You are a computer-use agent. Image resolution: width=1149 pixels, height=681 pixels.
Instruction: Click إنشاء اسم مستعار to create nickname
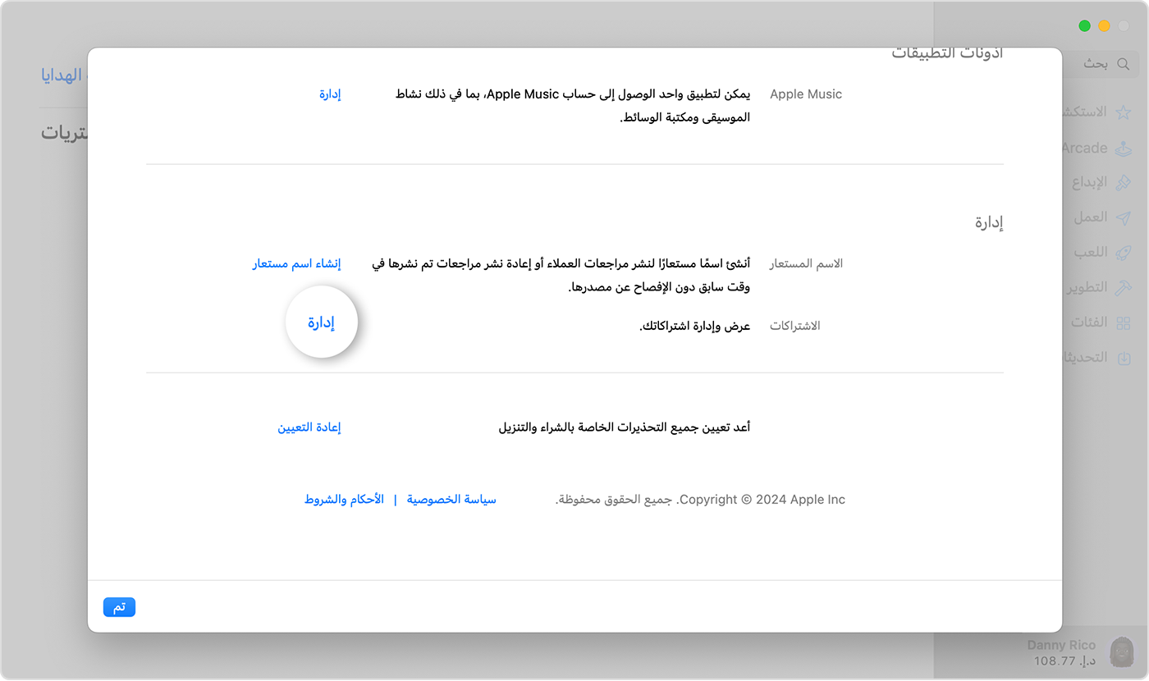click(x=297, y=263)
